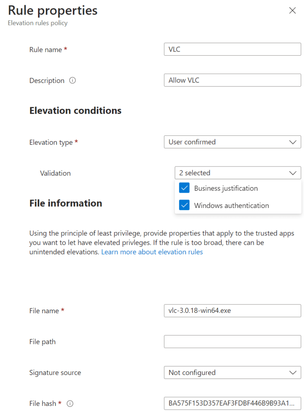
Task: Expand the Signature source dropdown
Action: pyautogui.click(x=232, y=372)
